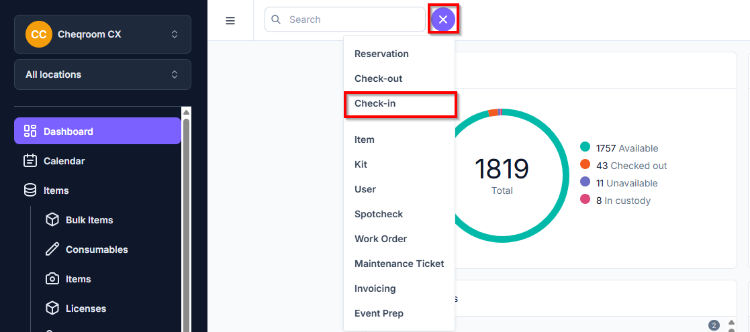
Task: Click the Dashboard grid icon
Action: [30, 131]
